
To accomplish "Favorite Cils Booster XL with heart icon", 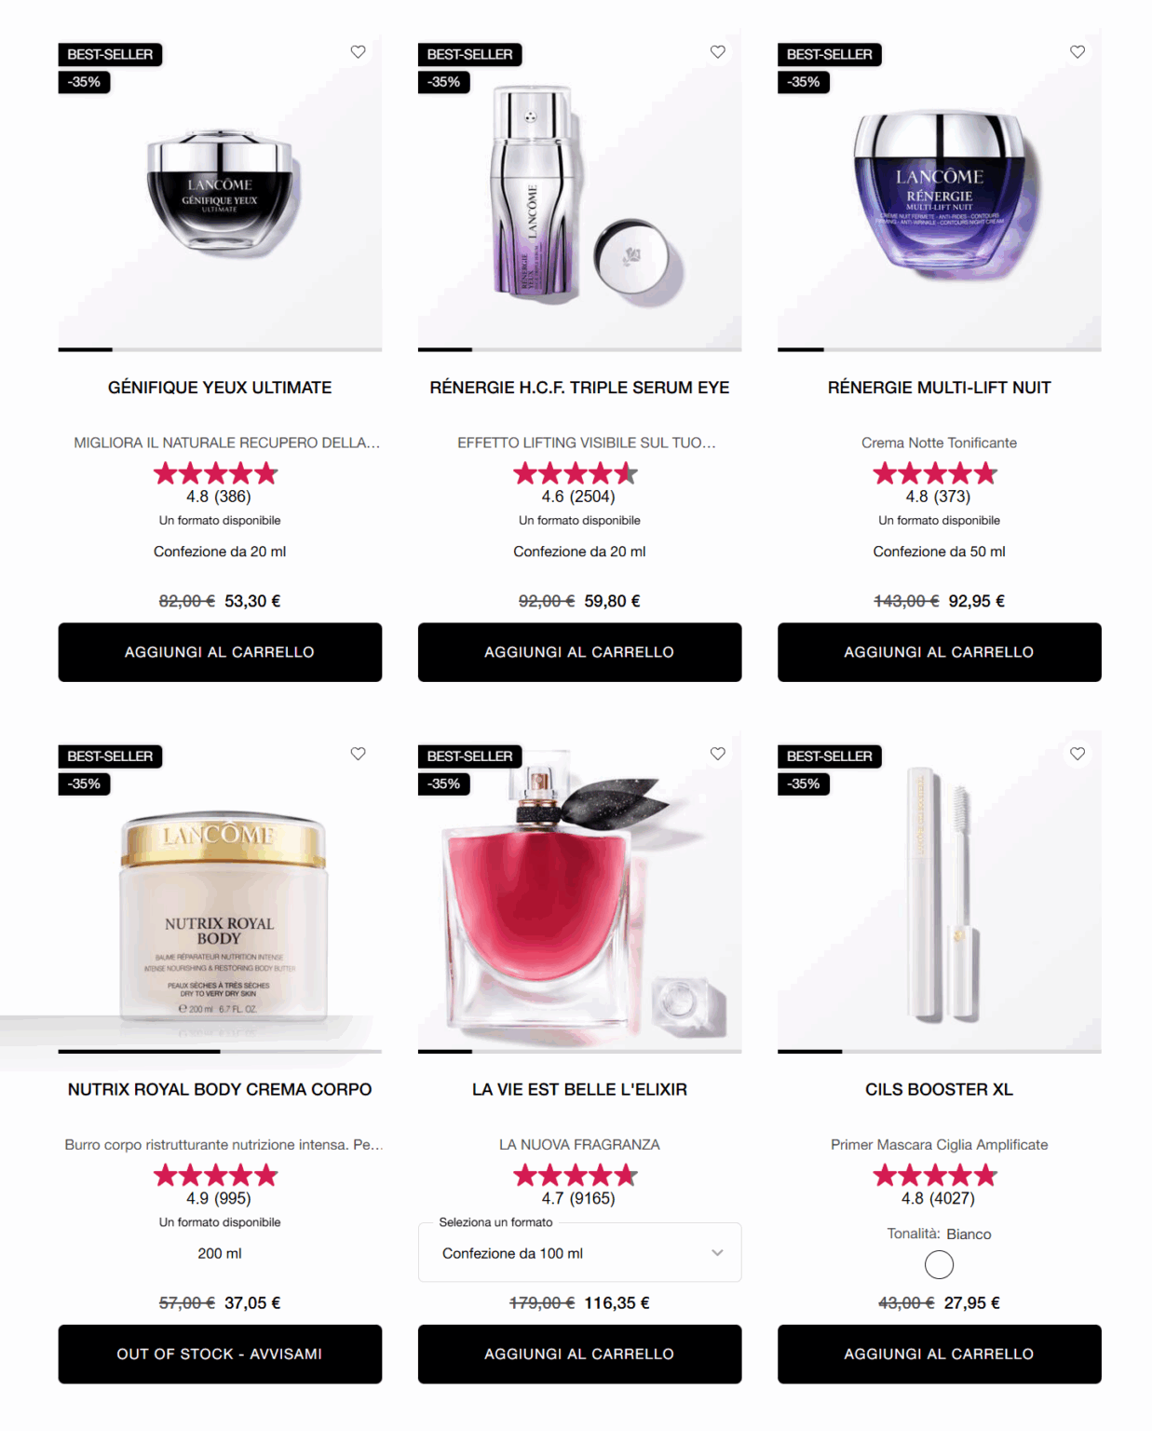I will 1077,754.
